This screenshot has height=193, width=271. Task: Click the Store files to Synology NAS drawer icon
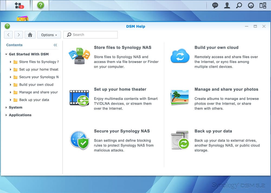pos(79,56)
